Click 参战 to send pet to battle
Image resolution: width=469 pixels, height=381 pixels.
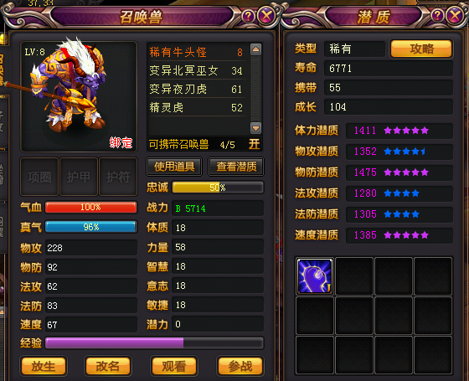click(241, 365)
